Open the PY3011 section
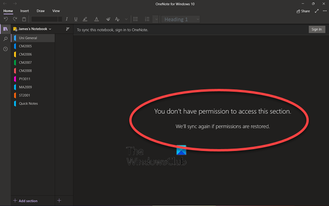 pos(33,79)
